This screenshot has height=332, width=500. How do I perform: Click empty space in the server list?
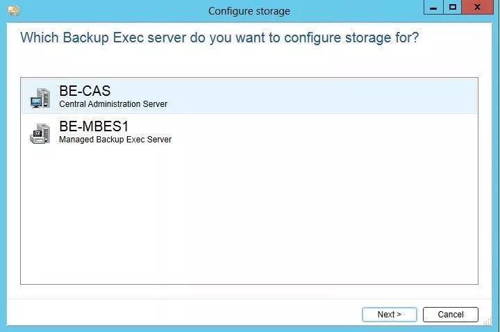click(x=249, y=222)
